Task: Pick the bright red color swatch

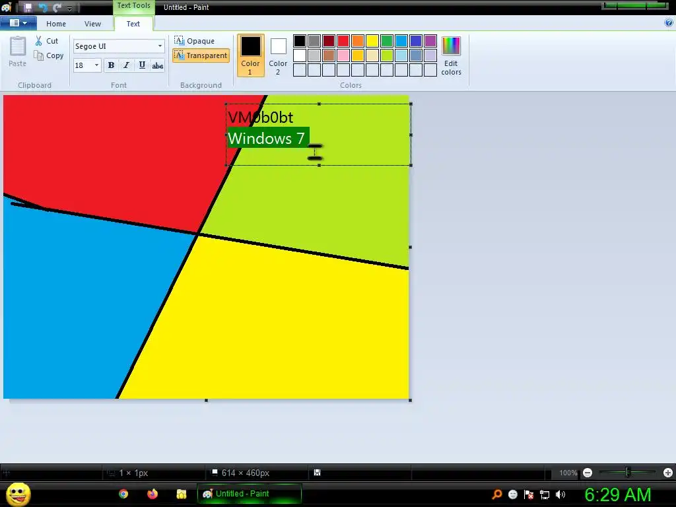Action: pyautogui.click(x=343, y=41)
